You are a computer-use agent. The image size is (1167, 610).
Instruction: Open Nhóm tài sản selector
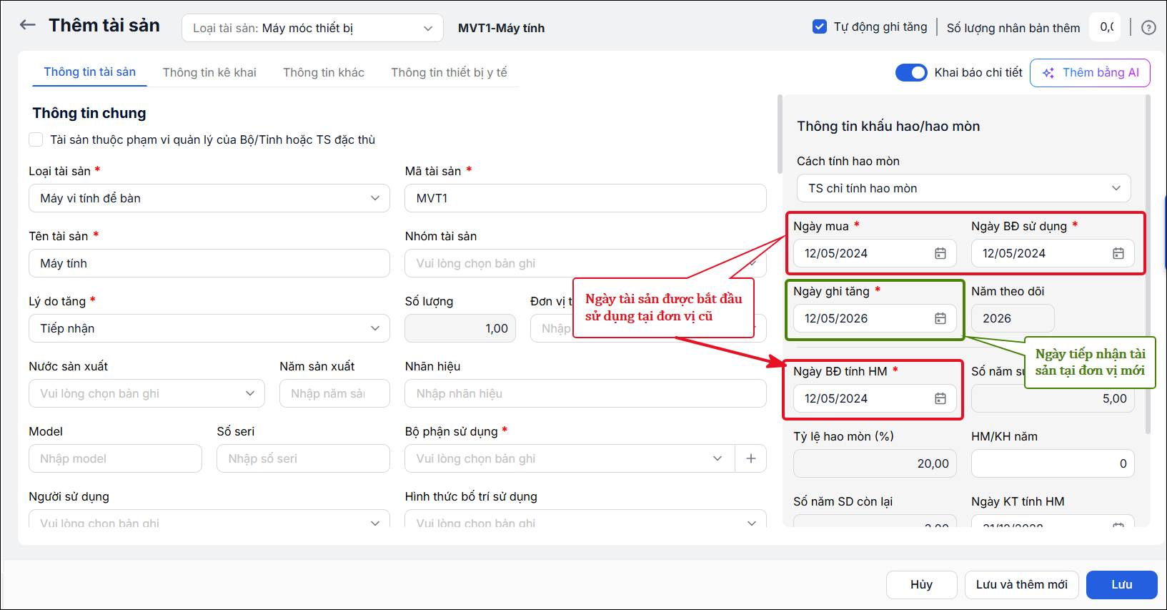point(585,263)
